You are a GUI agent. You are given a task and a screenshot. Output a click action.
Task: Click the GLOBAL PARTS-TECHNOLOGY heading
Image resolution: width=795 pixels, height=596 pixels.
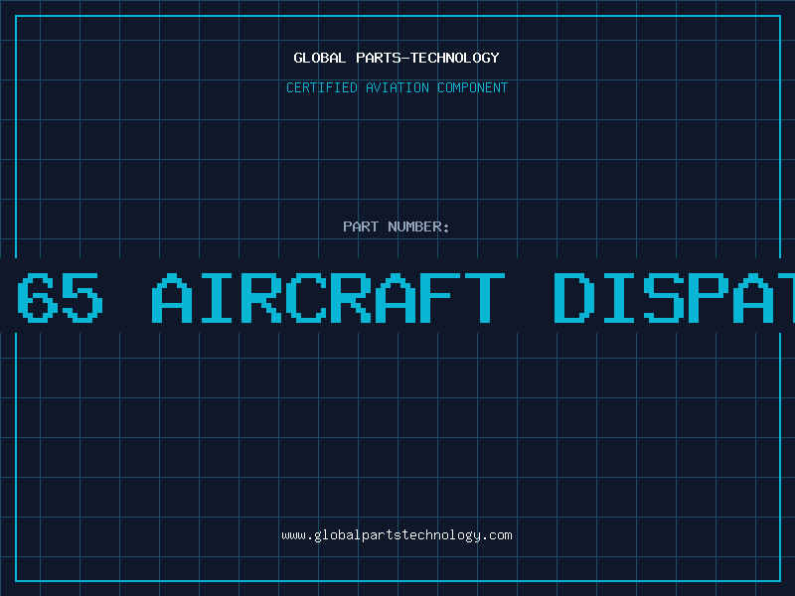click(397, 58)
